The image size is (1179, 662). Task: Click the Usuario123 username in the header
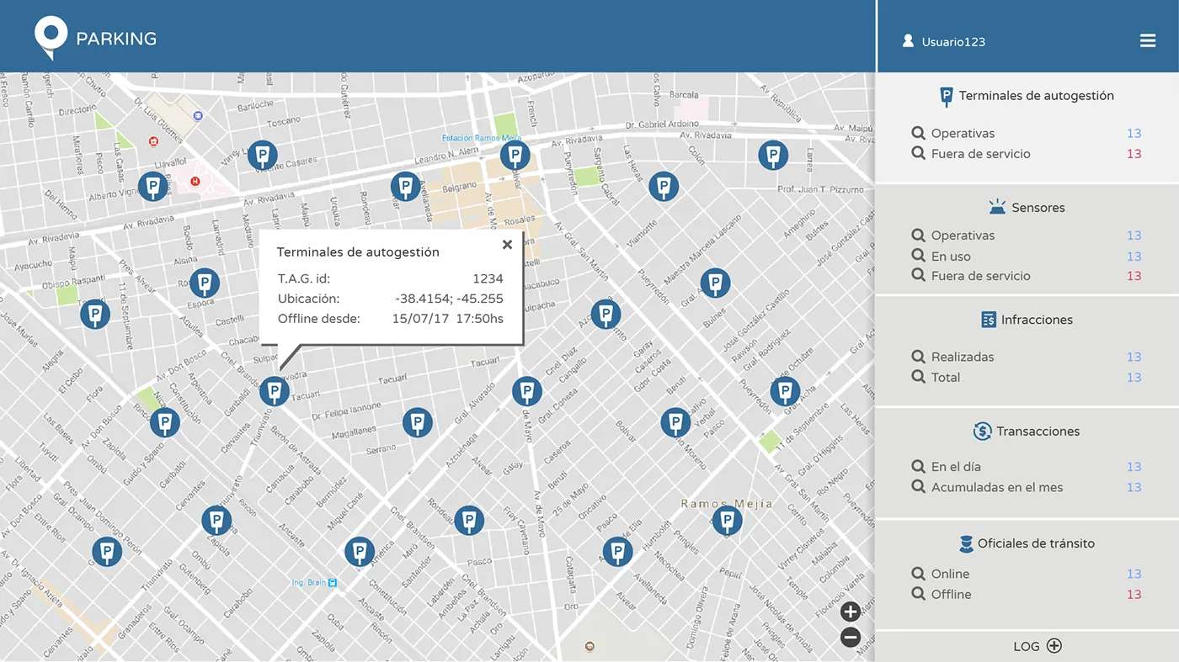pos(953,41)
